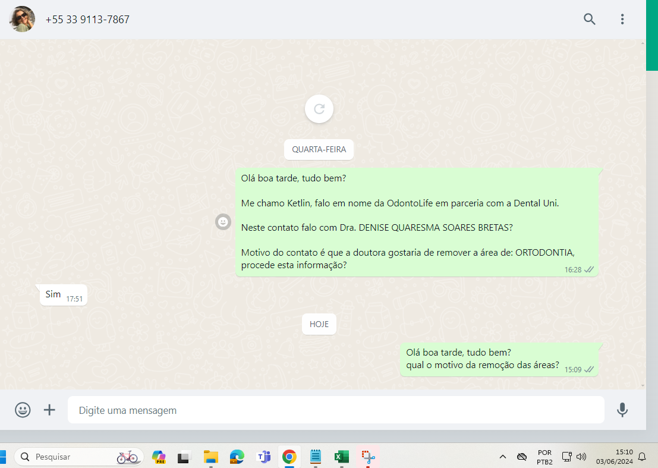Show hidden system tray icons
Screen dimensions: 658x468
click(x=503, y=457)
